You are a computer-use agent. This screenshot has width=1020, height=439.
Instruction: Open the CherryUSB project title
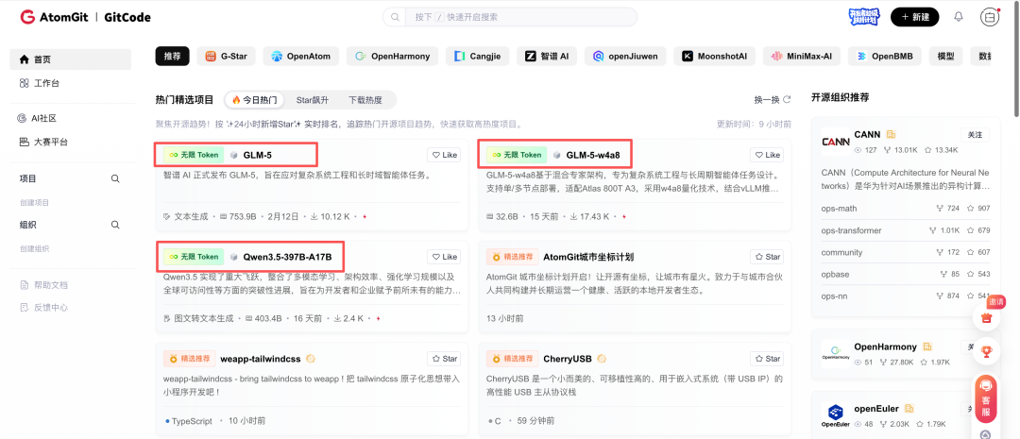(x=568, y=359)
